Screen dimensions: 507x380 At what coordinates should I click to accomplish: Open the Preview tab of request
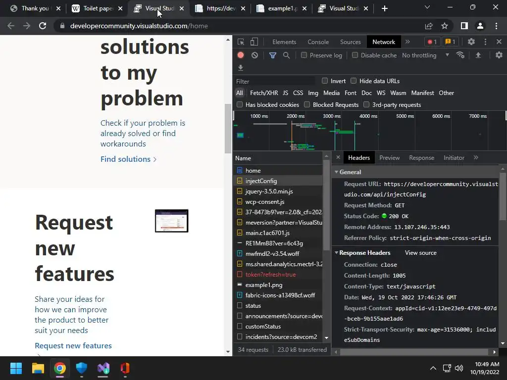coord(389,158)
